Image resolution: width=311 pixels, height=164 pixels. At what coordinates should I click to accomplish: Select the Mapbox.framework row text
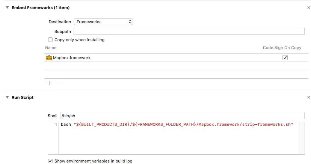click(72, 58)
